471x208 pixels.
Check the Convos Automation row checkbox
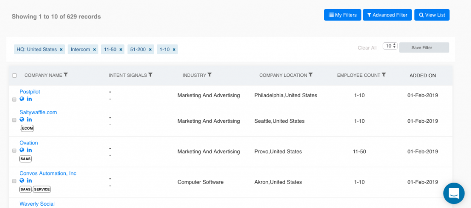(x=14, y=181)
